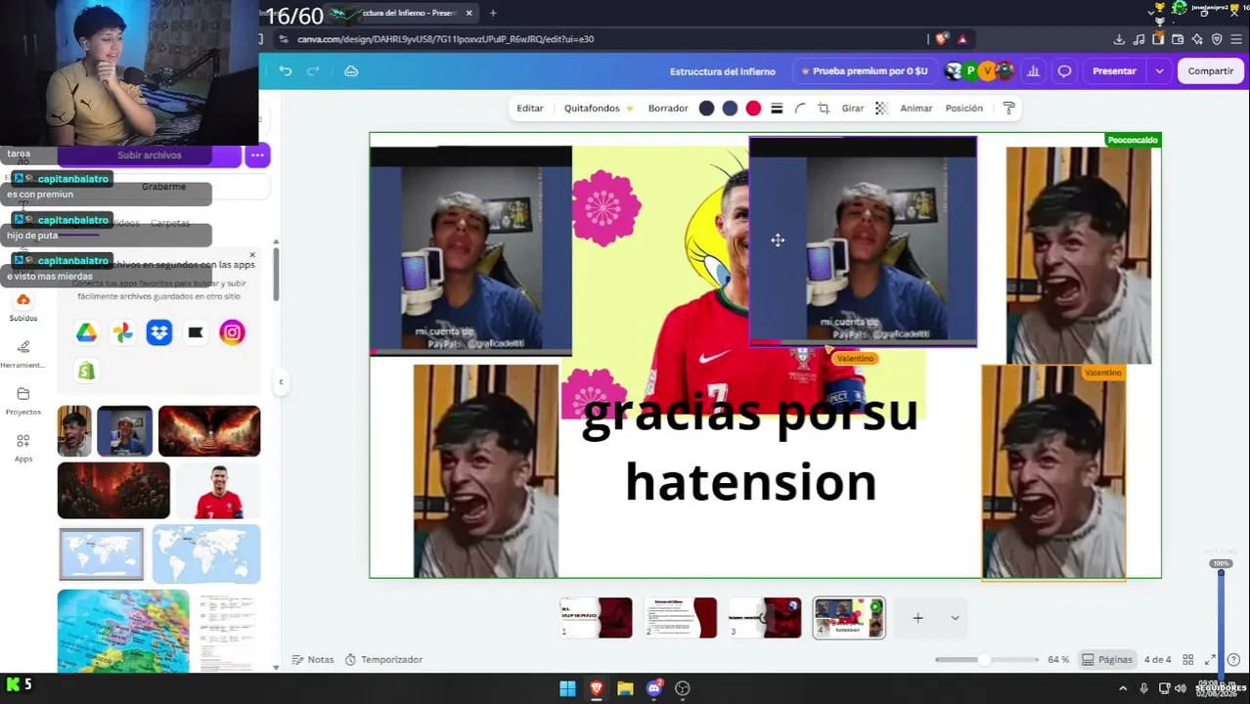Open transparency checkerboard icon

881,109
